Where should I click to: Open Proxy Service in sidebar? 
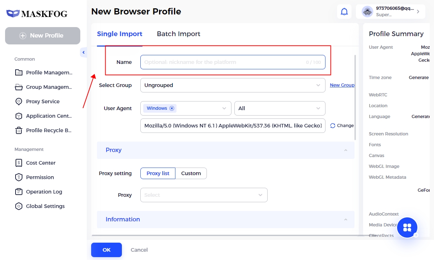(x=43, y=101)
